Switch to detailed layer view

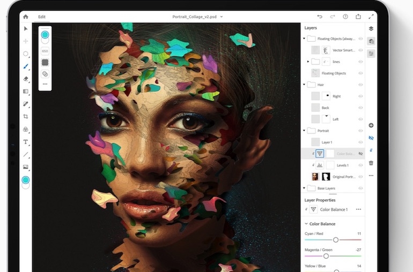(371, 41)
